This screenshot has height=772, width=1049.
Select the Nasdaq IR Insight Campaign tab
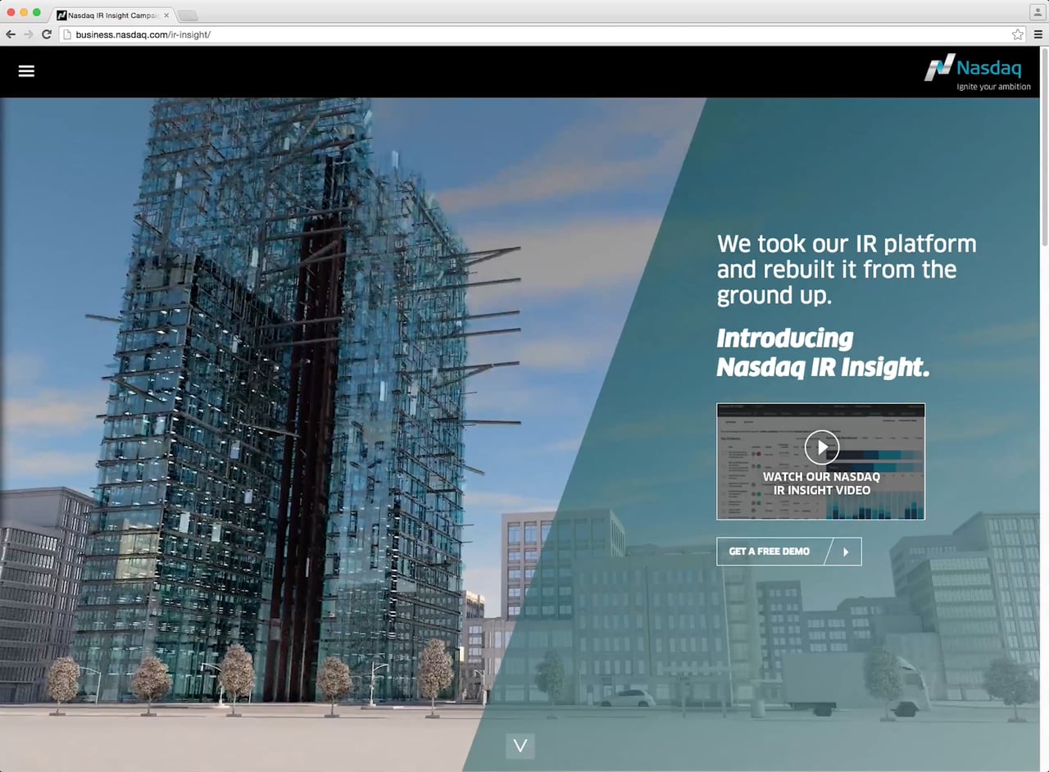[x=111, y=16]
